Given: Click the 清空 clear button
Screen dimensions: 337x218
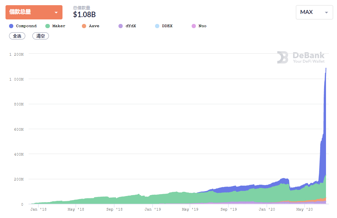Looking at the screenshot, I should tap(40, 36).
